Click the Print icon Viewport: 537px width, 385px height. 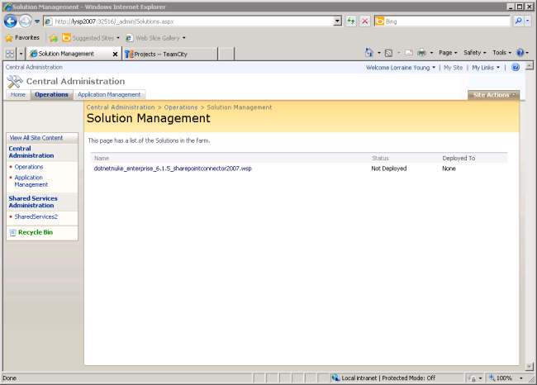click(x=422, y=53)
